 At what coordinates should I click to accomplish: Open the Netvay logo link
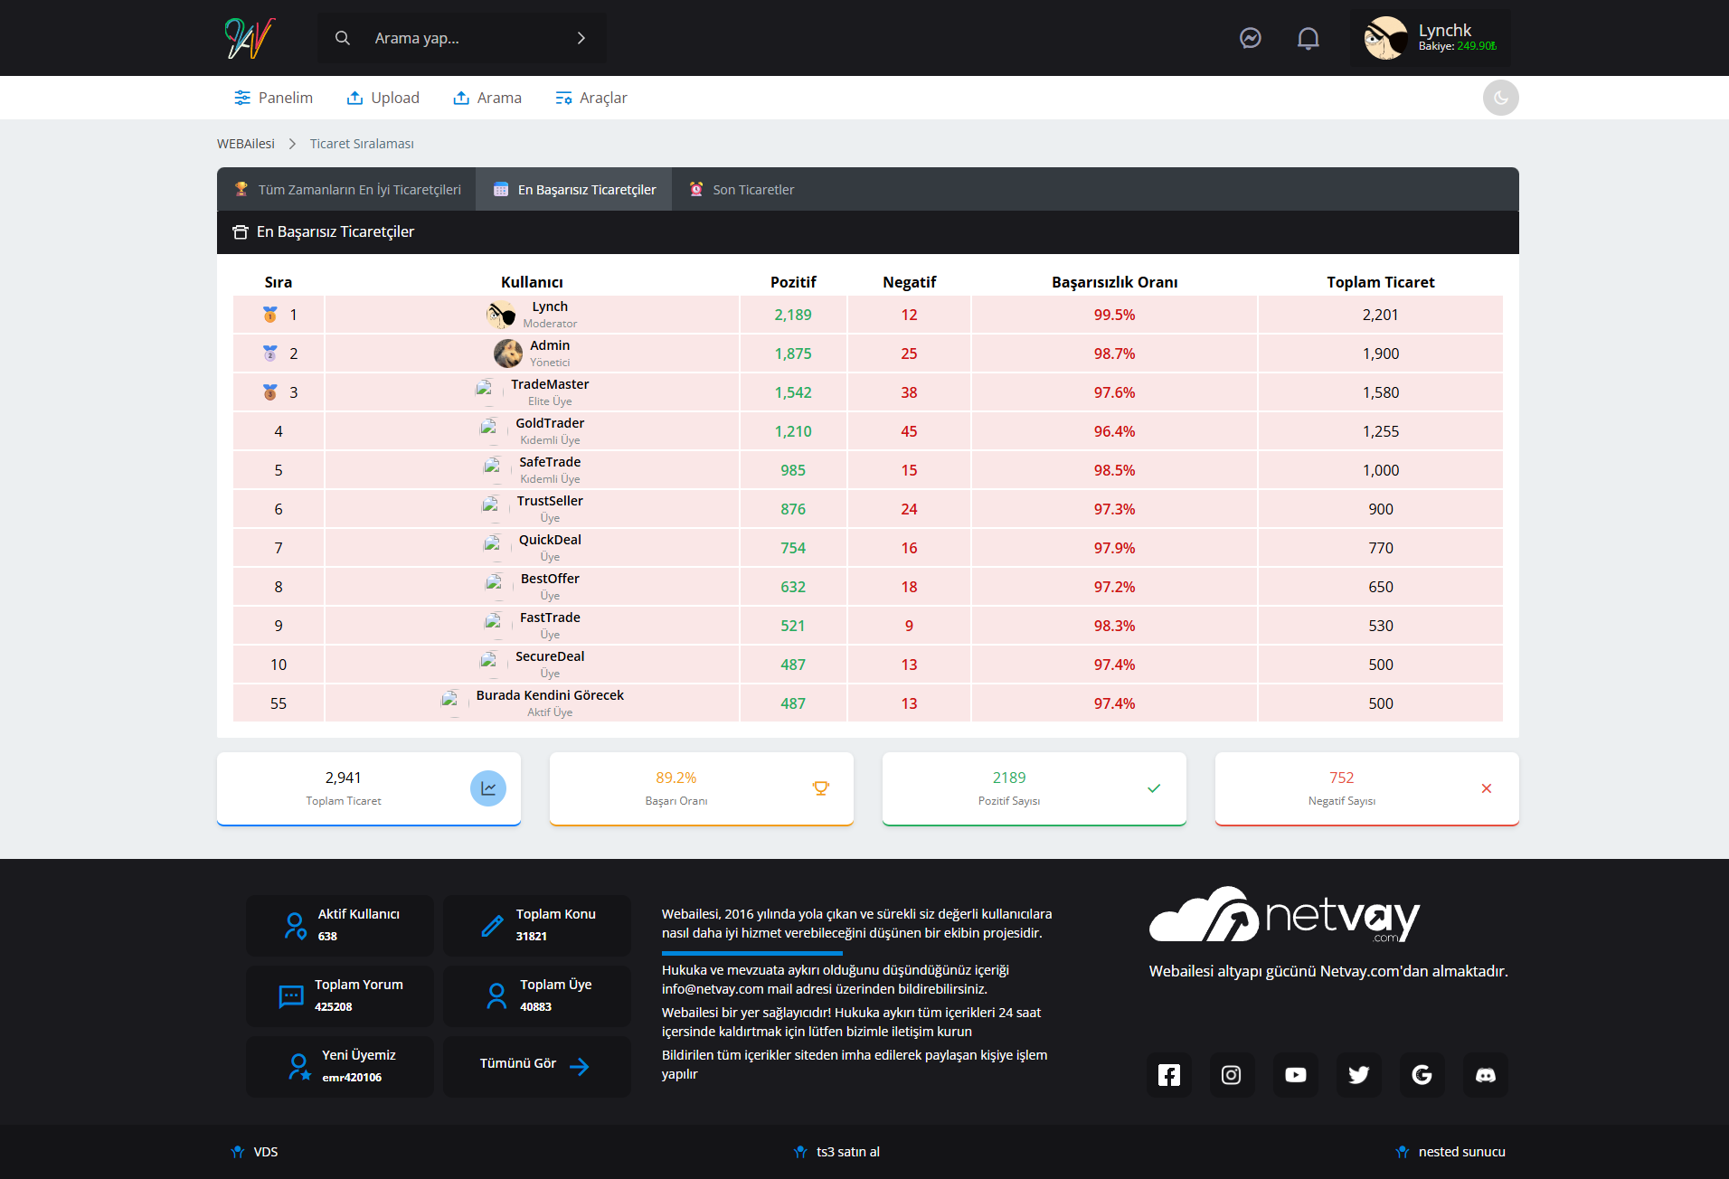(x=1284, y=915)
